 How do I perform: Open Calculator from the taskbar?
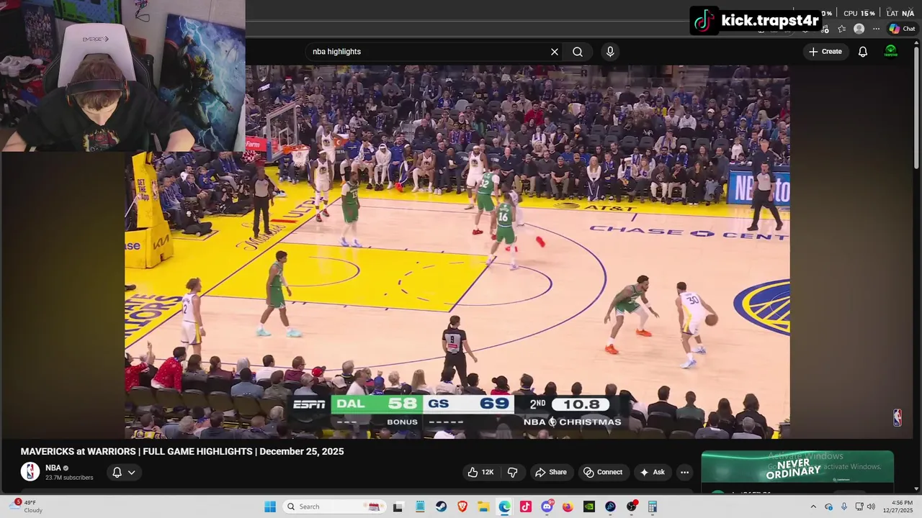pyautogui.click(x=653, y=506)
